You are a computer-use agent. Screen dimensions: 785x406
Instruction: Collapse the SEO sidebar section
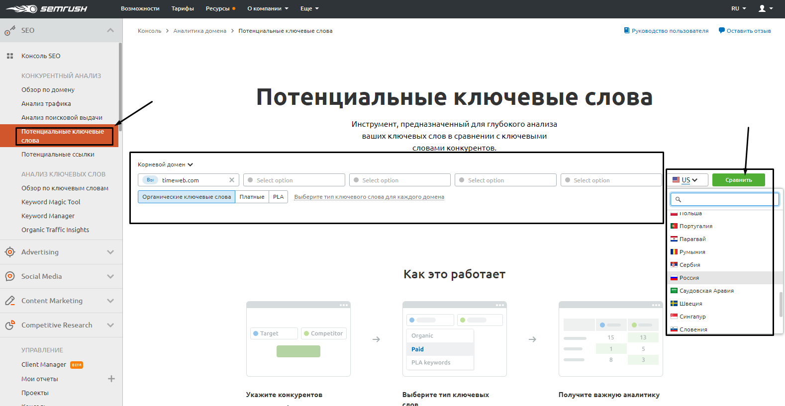point(110,30)
